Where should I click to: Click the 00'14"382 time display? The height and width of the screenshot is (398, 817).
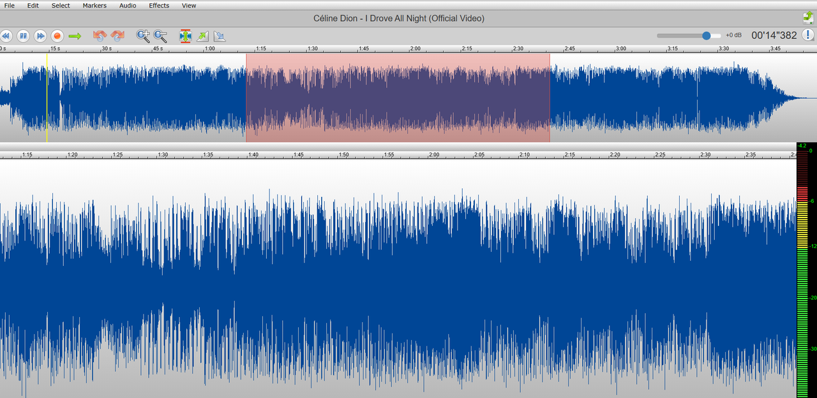[774, 36]
